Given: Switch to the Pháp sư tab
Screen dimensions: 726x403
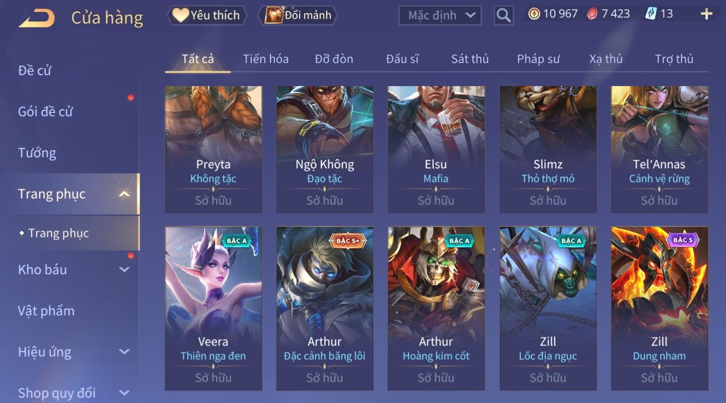Looking at the screenshot, I should pos(538,59).
